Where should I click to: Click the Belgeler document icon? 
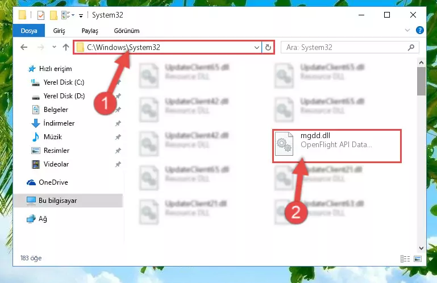(36, 110)
